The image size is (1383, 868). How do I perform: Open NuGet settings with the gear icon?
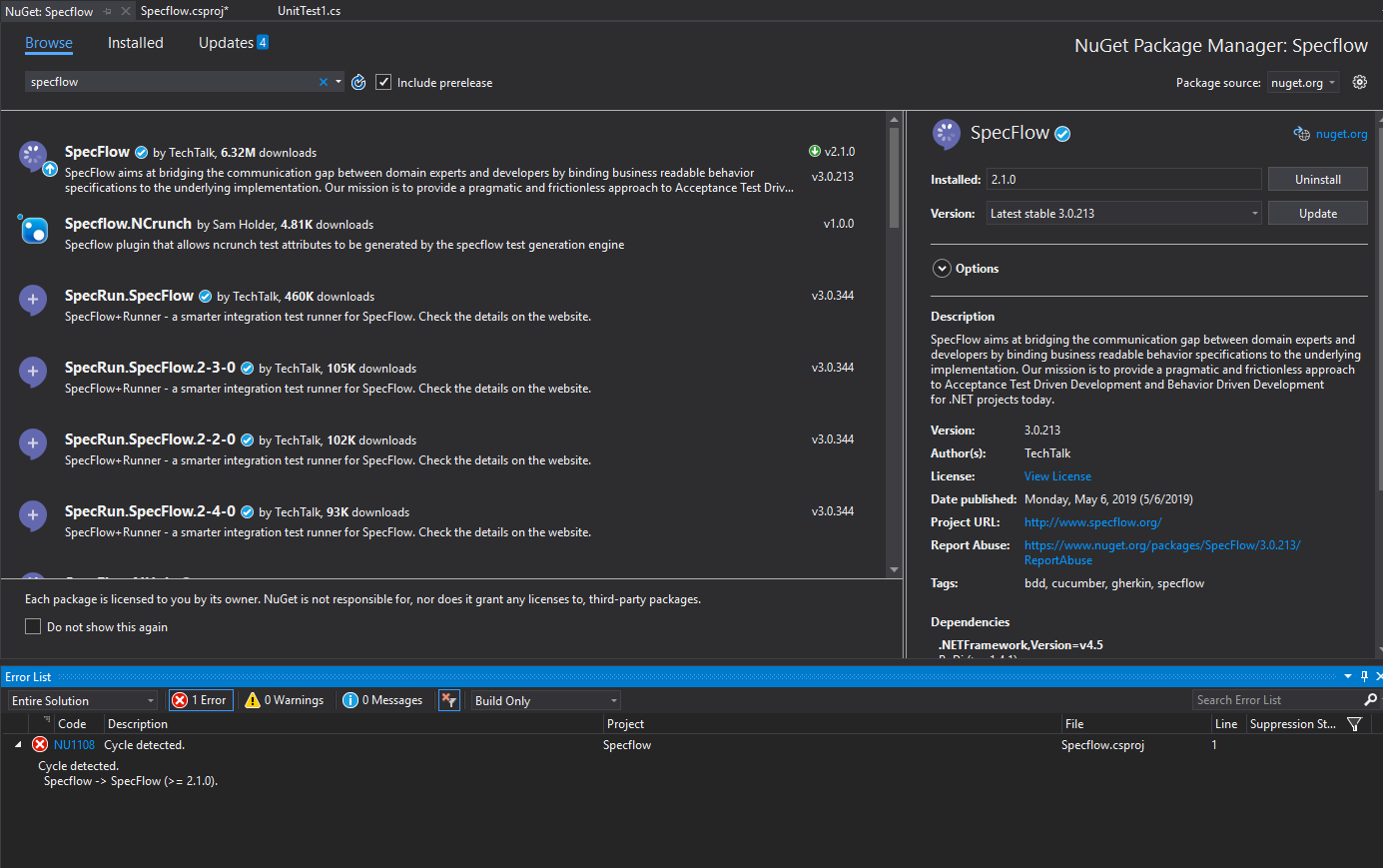(1359, 82)
